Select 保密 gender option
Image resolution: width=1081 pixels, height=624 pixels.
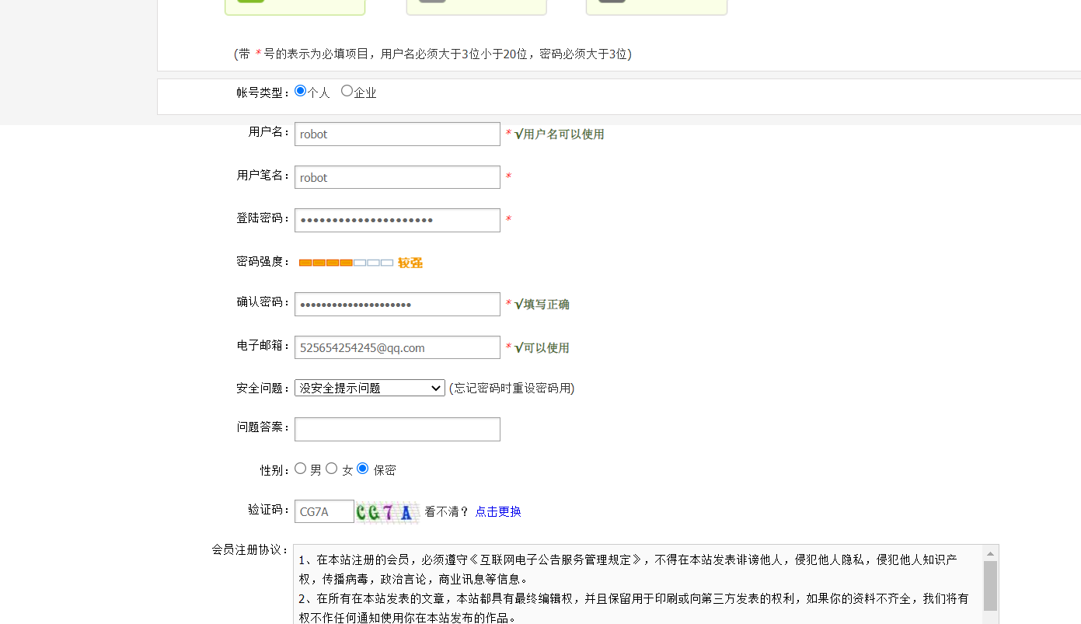(362, 468)
